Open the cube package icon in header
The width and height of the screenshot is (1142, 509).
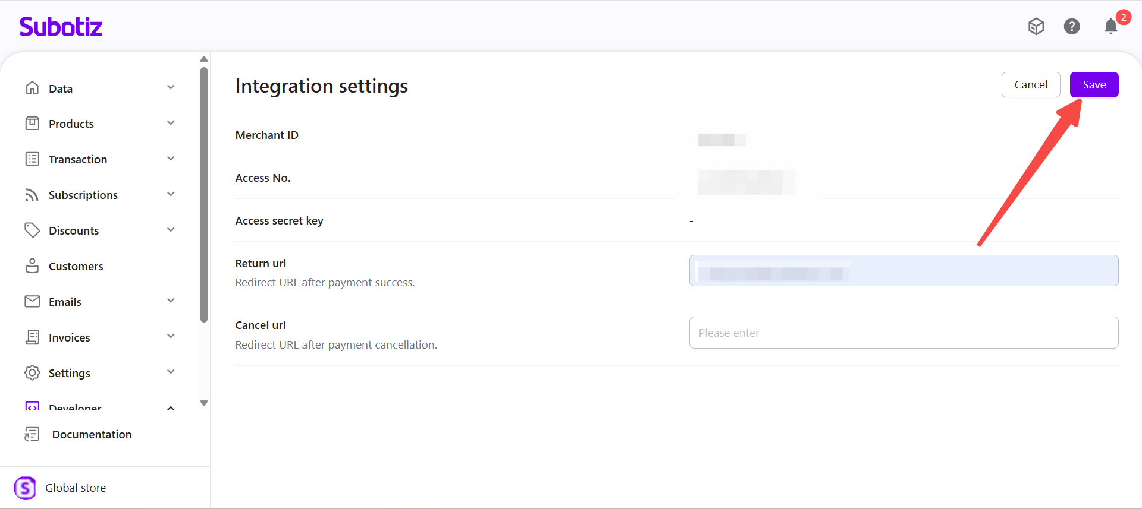[1036, 27]
